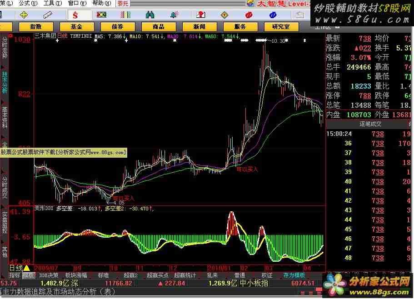
Task: Click the 研究室 yellow button
Action: [281, 27]
